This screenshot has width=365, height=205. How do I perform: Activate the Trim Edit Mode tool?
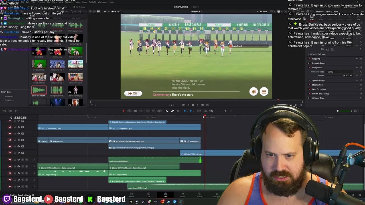click(x=129, y=111)
